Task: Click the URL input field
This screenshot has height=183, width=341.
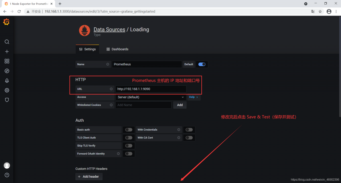Action: (x=151, y=89)
